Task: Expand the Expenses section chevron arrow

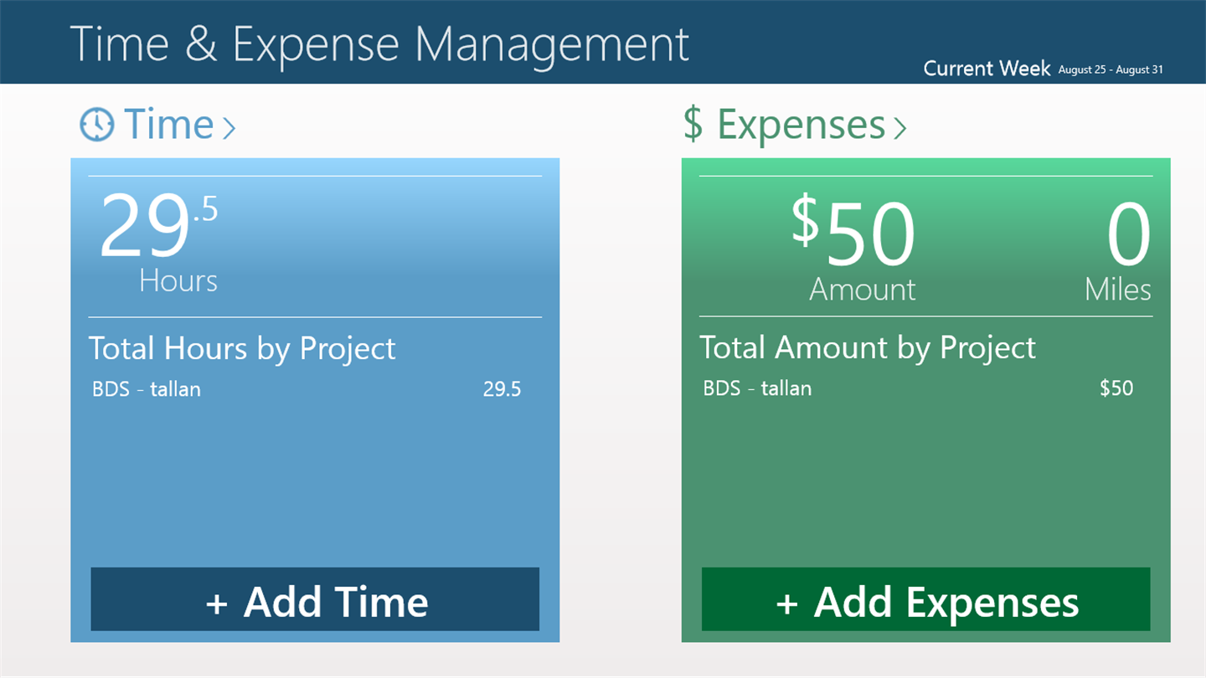Action: click(x=899, y=127)
